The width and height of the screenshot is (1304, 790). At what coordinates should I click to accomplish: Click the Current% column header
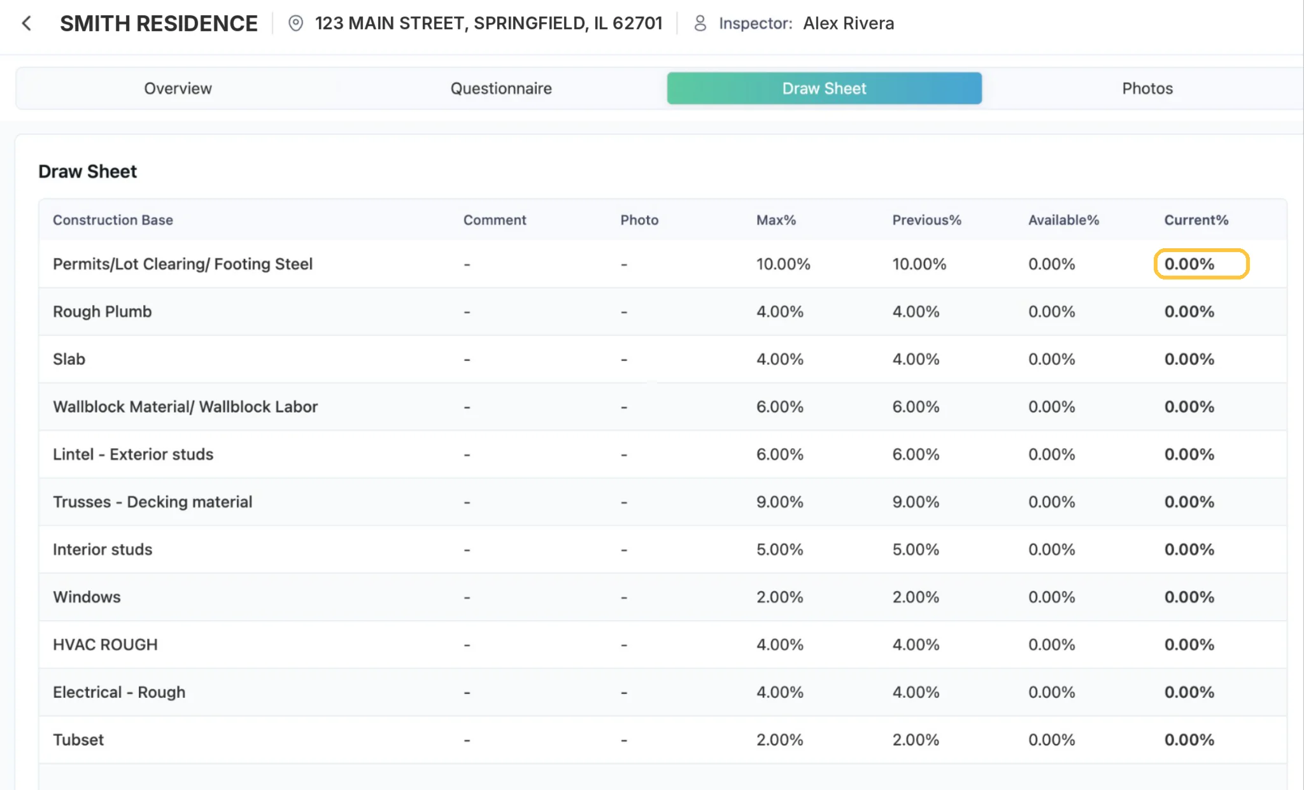point(1196,220)
